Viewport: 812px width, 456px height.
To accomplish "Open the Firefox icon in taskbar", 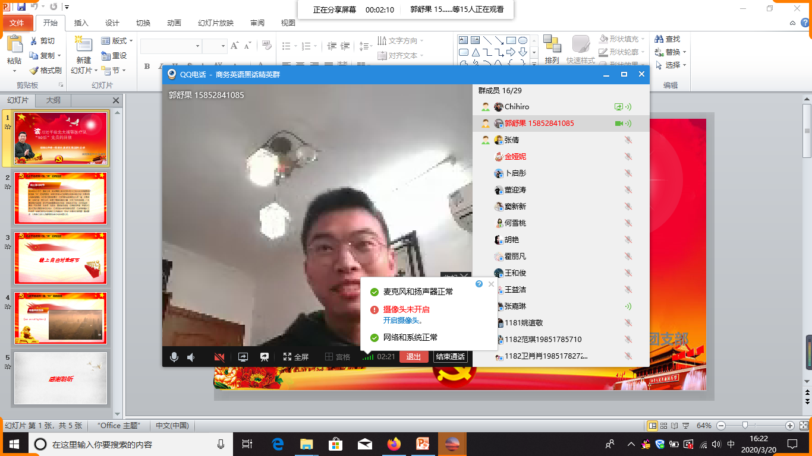I will (394, 444).
